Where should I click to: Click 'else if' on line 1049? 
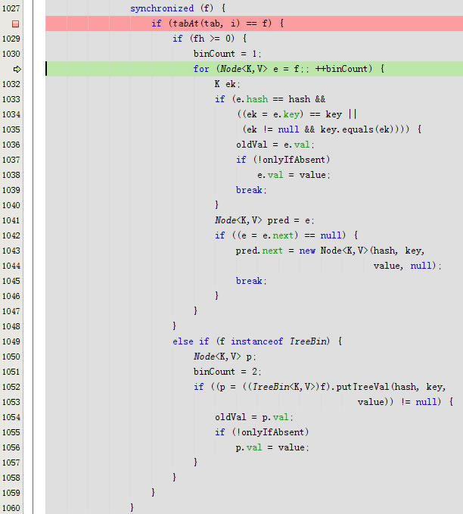click(191, 341)
